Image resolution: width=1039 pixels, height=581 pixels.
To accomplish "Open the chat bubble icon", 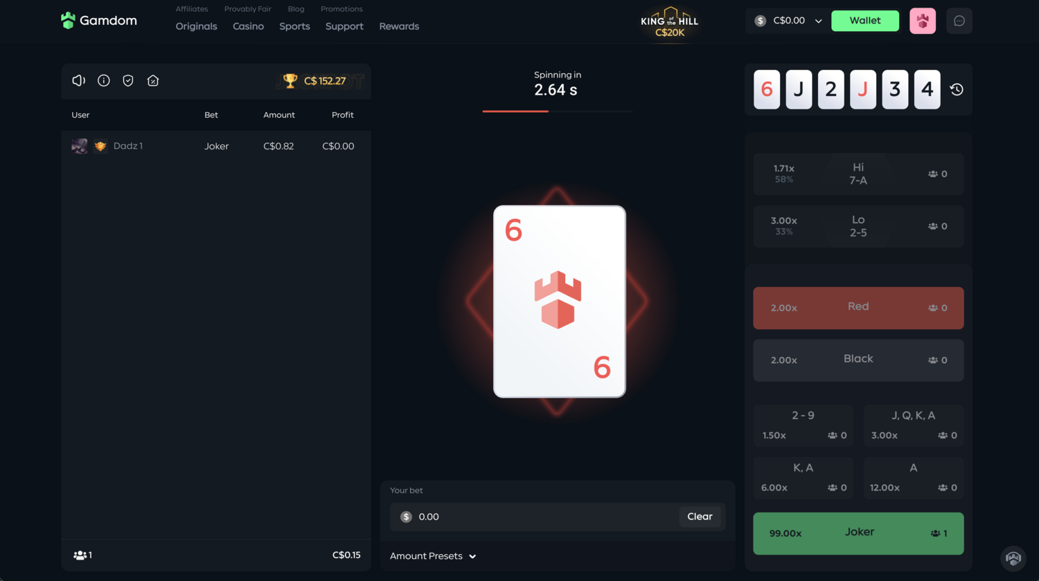I will 959,21.
